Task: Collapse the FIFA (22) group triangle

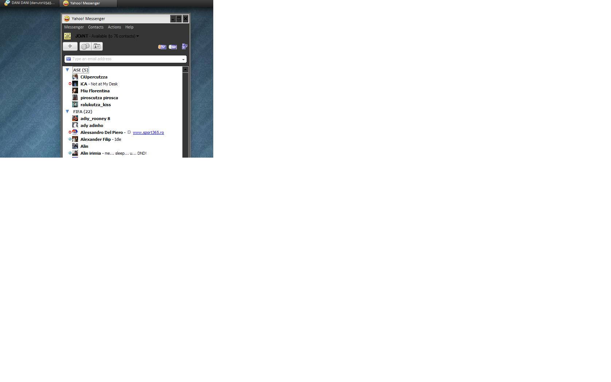Action: [67, 111]
